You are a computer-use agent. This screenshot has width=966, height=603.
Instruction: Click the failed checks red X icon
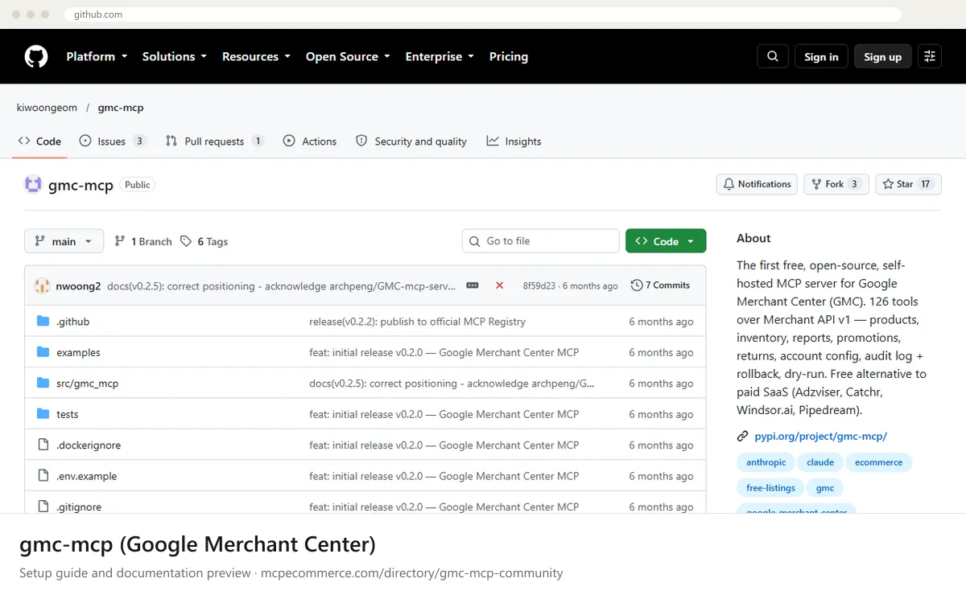point(500,285)
